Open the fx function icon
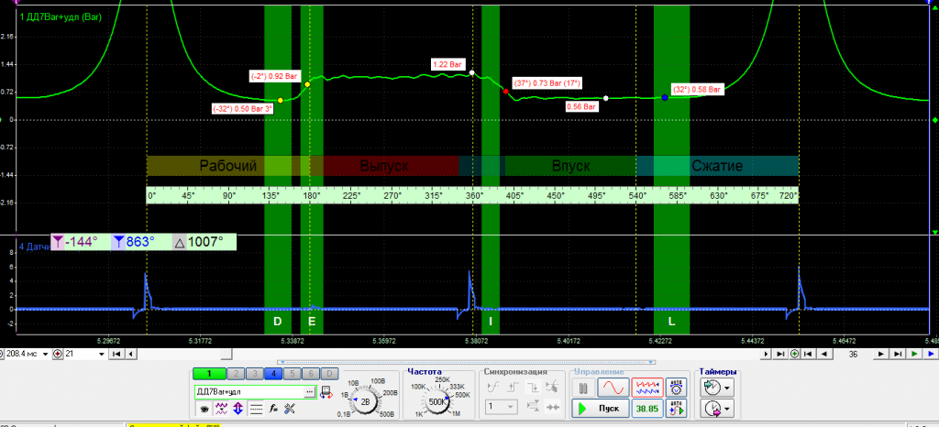The image size is (939, 427). coord(273,410)
